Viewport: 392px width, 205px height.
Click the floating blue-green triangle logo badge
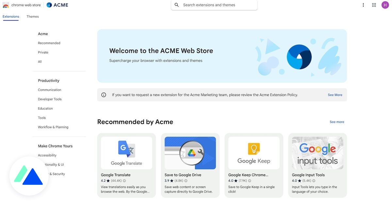coord(29,176)
